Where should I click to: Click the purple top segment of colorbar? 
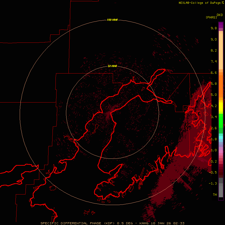pos(221,25)
